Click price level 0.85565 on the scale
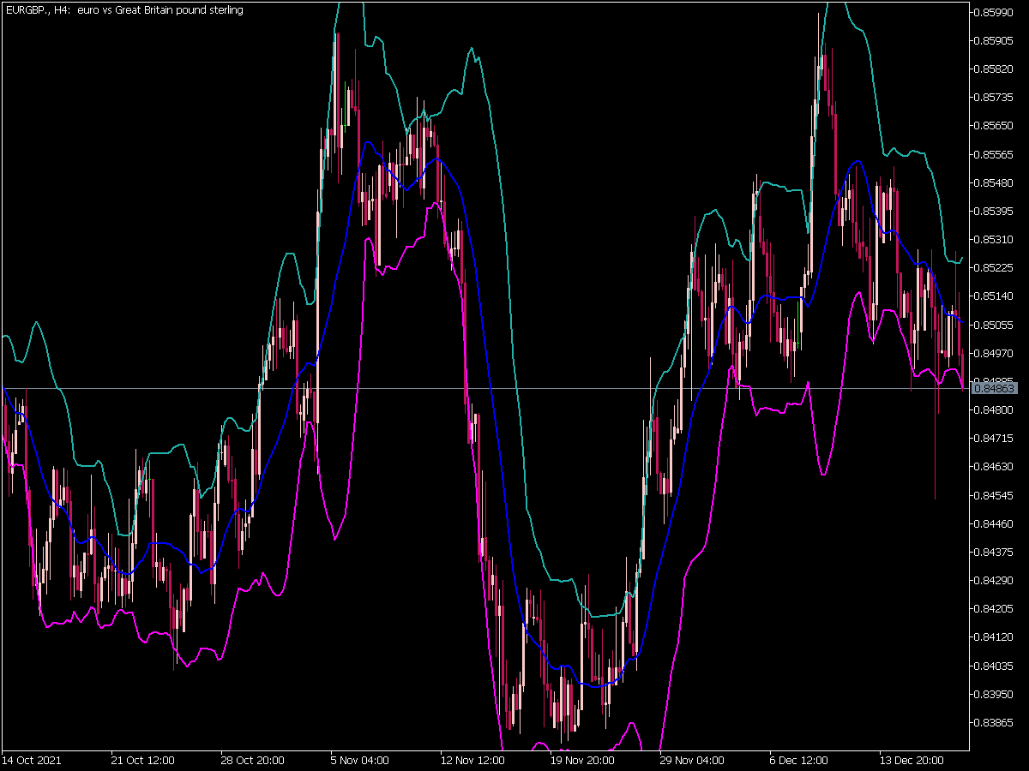 coord(995,154)
